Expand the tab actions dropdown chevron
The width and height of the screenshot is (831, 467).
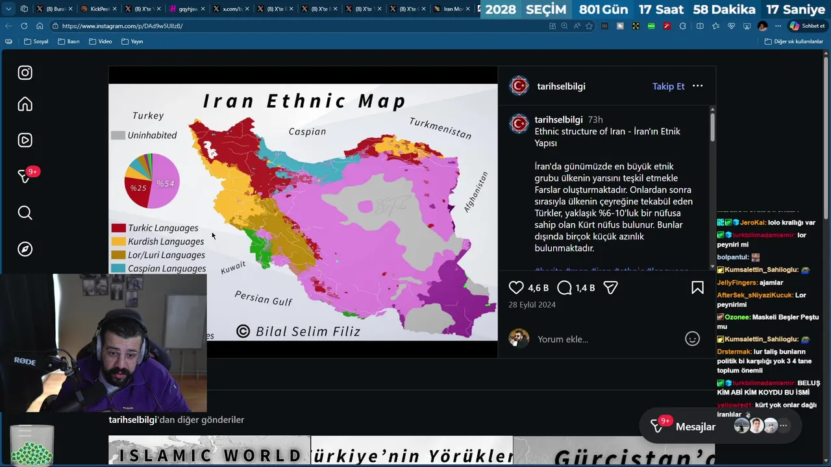point(8,8)
